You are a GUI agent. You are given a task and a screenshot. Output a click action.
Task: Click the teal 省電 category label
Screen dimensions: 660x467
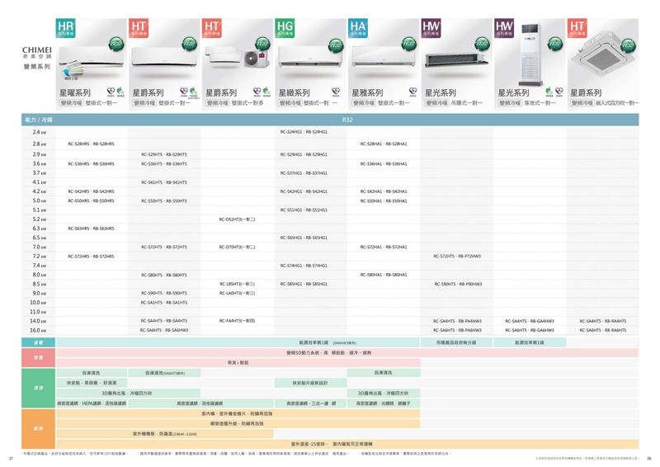click(x=39, y=342)
